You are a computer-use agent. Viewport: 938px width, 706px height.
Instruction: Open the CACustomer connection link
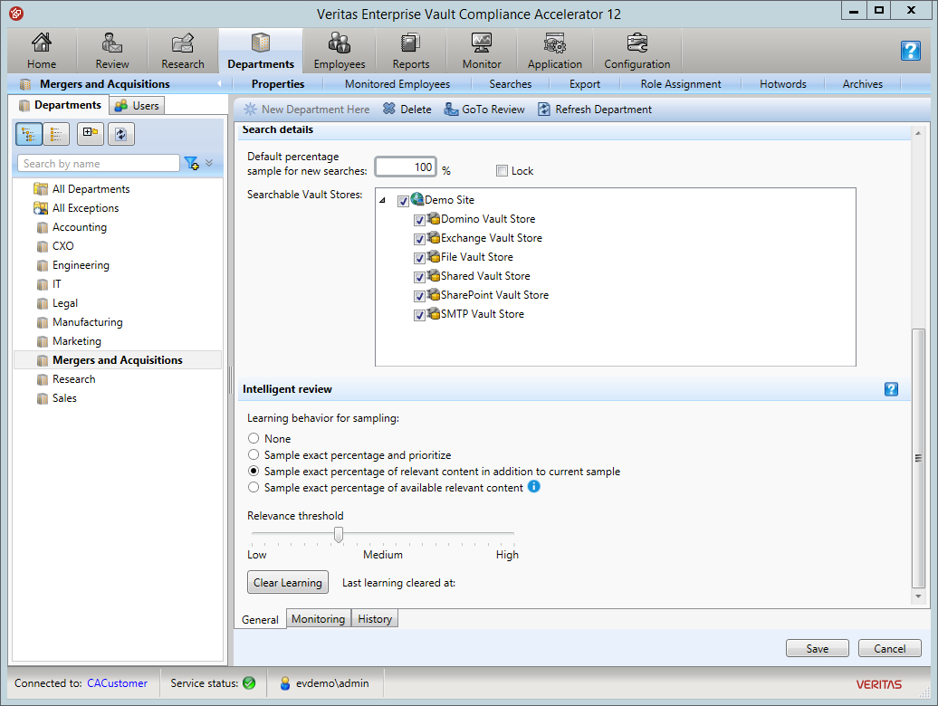tap(118, 682)
